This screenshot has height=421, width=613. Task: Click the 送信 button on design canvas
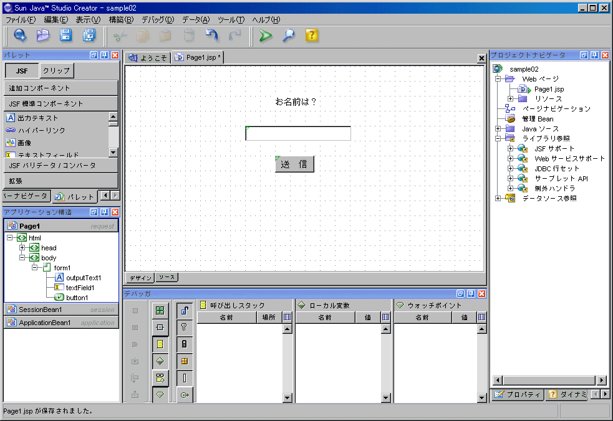point(294,164)
